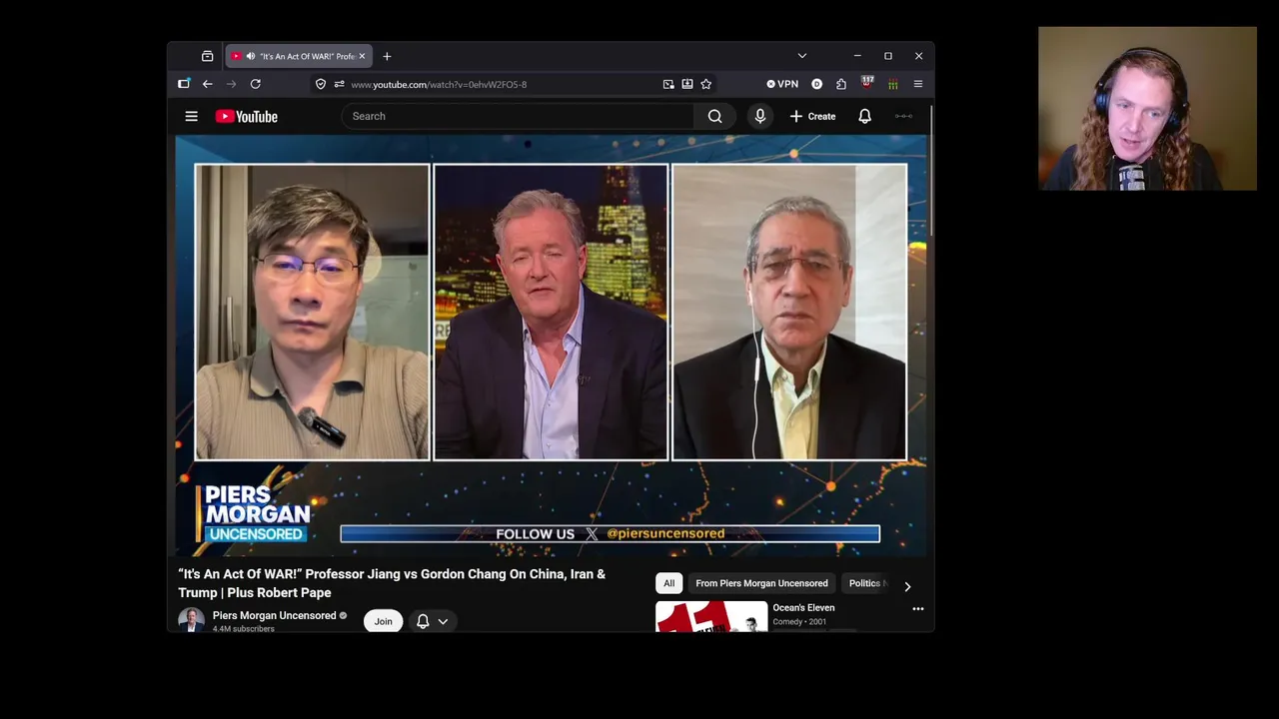Go back with browser back arrow
Screen dimensions: 1279x719
click(207, 84)
